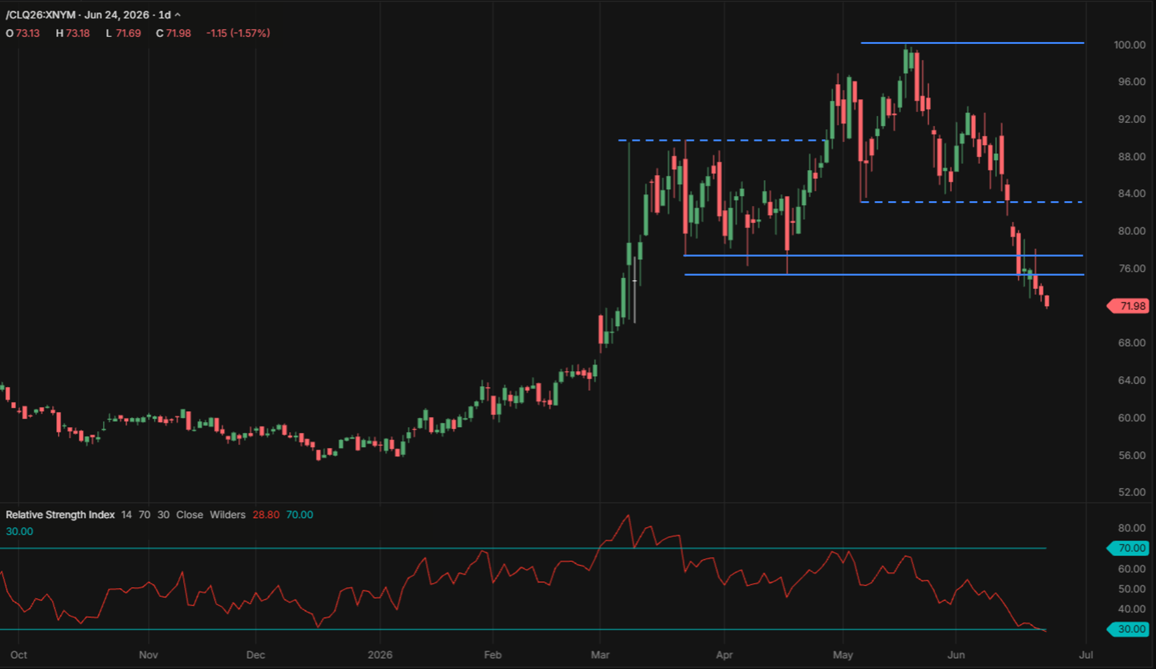Collapse the chart header caret beside 1d
The height and width of the screenshot is (669, 1156).
[x=178, y=15]
